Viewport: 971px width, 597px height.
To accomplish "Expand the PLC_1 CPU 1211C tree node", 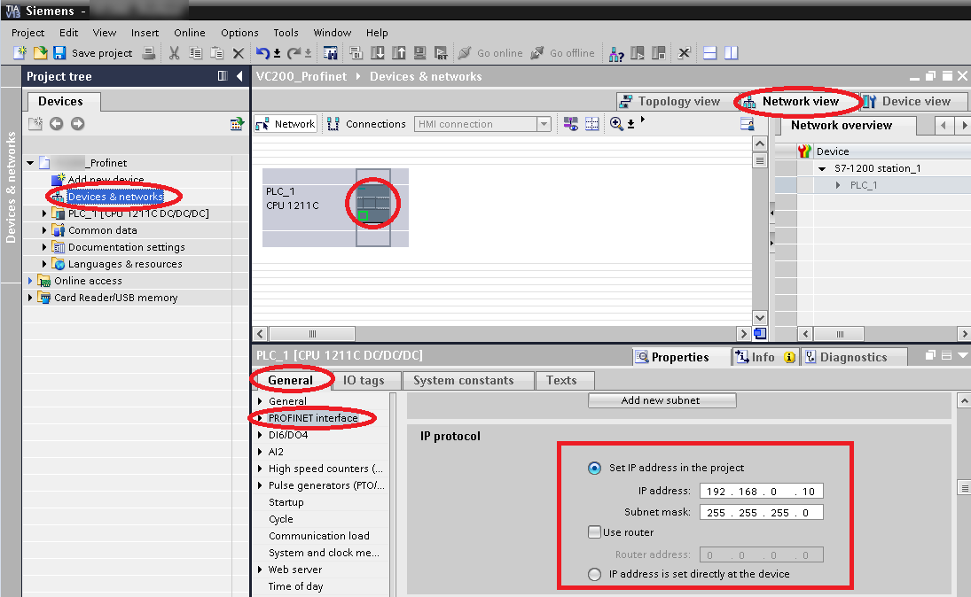I will [45, 213].
